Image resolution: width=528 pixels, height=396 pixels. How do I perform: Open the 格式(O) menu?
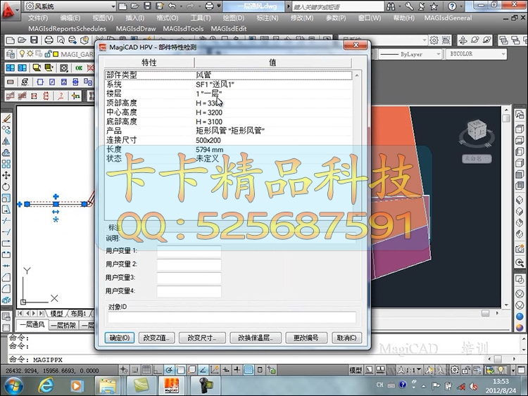[x=168, y=18]
